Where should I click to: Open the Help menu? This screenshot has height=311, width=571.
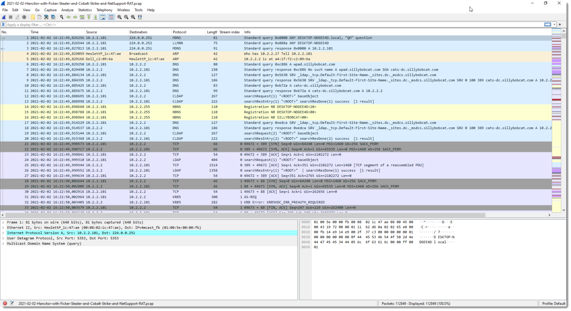coord(151,10)
